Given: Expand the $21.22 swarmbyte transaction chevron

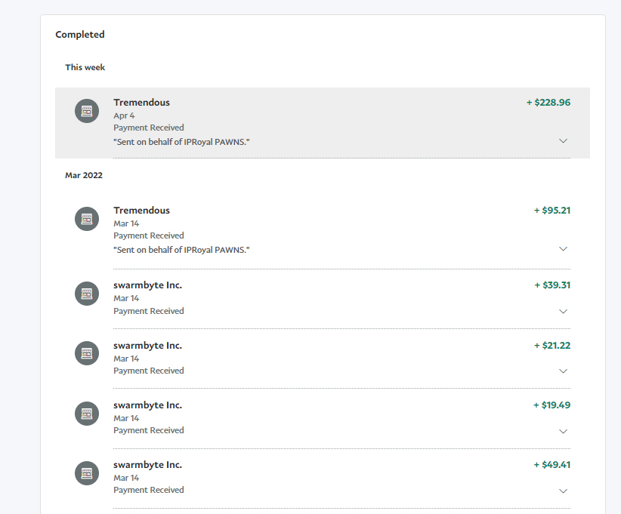Looking at the screenshot, I should [563, 371].
